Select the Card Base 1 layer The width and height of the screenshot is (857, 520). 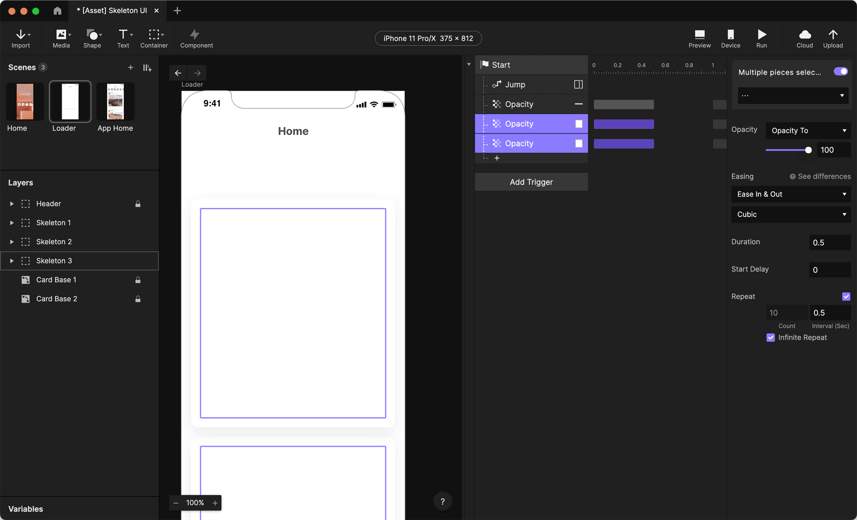tap(79, 280)
